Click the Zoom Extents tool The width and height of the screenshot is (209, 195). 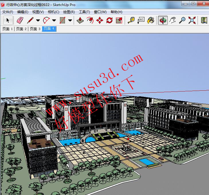point(192,20)
